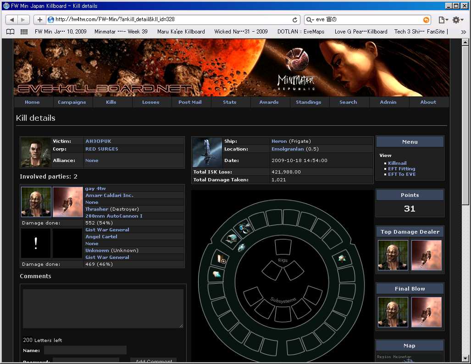Click the Gist War General exclamation icon
Image resolution: width=471 pixels, height=364 pixels.
36,243
